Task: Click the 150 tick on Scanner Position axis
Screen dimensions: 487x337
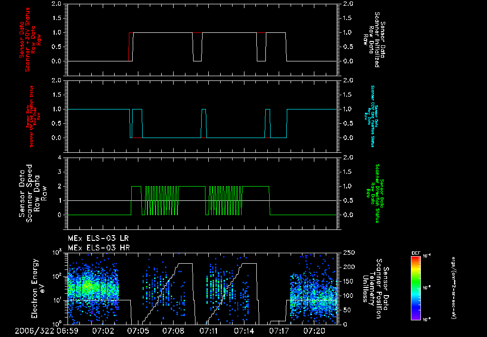Action: [349, 281]
